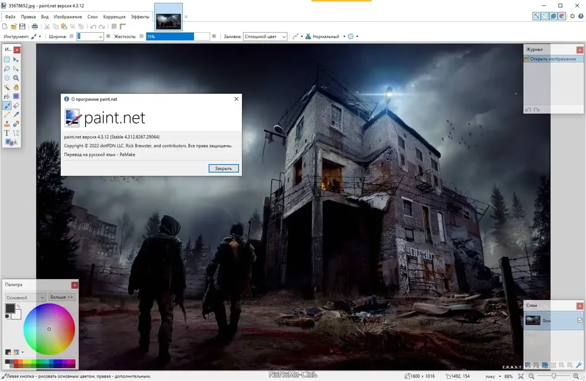
Task: Open the Эффекты menu
Action: coord(140,17)
